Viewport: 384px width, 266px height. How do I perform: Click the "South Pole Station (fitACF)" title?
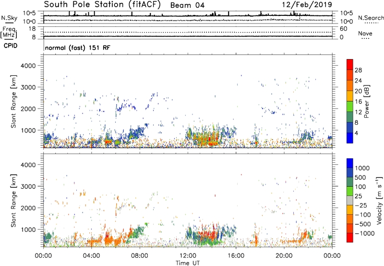tap(102, 5)
